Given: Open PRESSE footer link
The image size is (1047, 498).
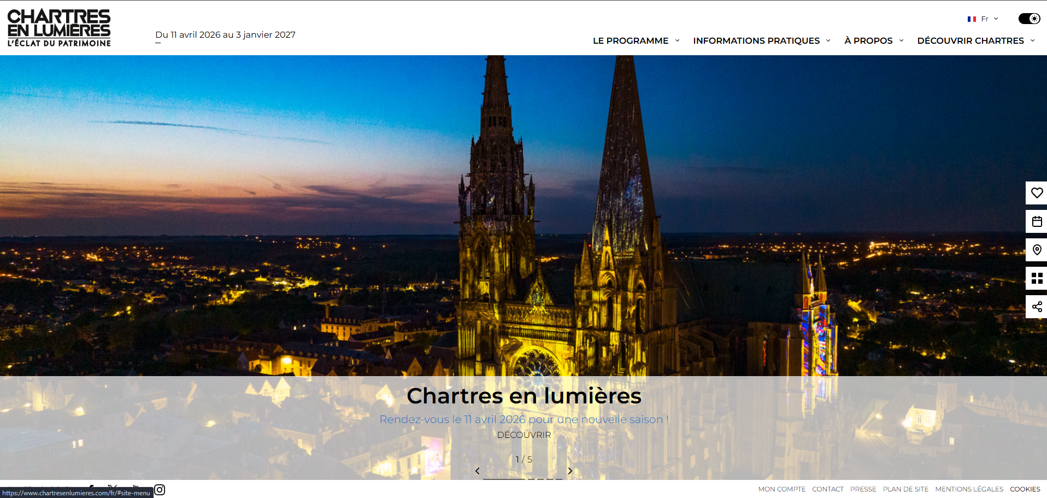Looking at the screenshot, I should tap(863, 489).
